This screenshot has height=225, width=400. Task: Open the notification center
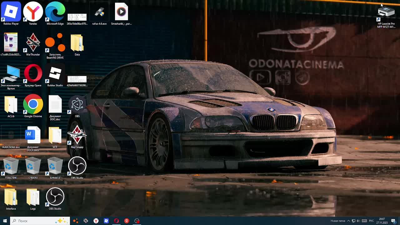point(393,221)
